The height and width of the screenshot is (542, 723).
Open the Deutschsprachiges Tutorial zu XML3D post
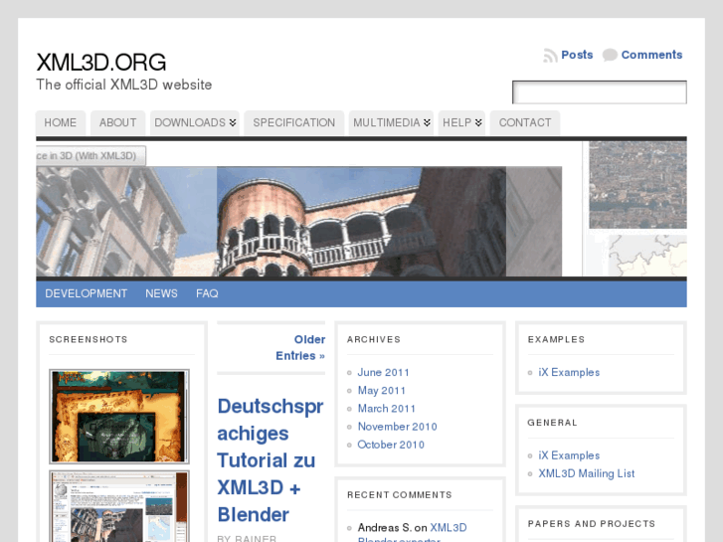click(271, 460)
